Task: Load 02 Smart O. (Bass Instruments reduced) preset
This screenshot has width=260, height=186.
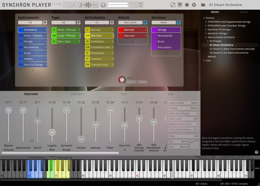Action: tap(232, 49)
